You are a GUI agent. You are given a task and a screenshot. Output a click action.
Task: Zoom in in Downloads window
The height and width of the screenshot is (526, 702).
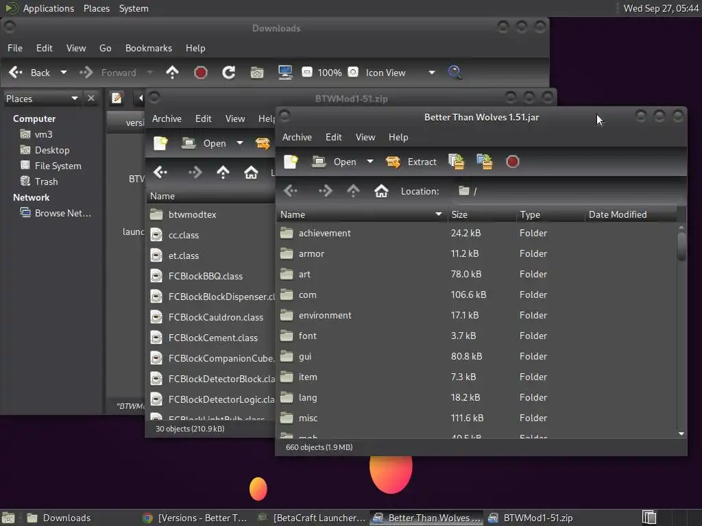[x=353, y=72]
